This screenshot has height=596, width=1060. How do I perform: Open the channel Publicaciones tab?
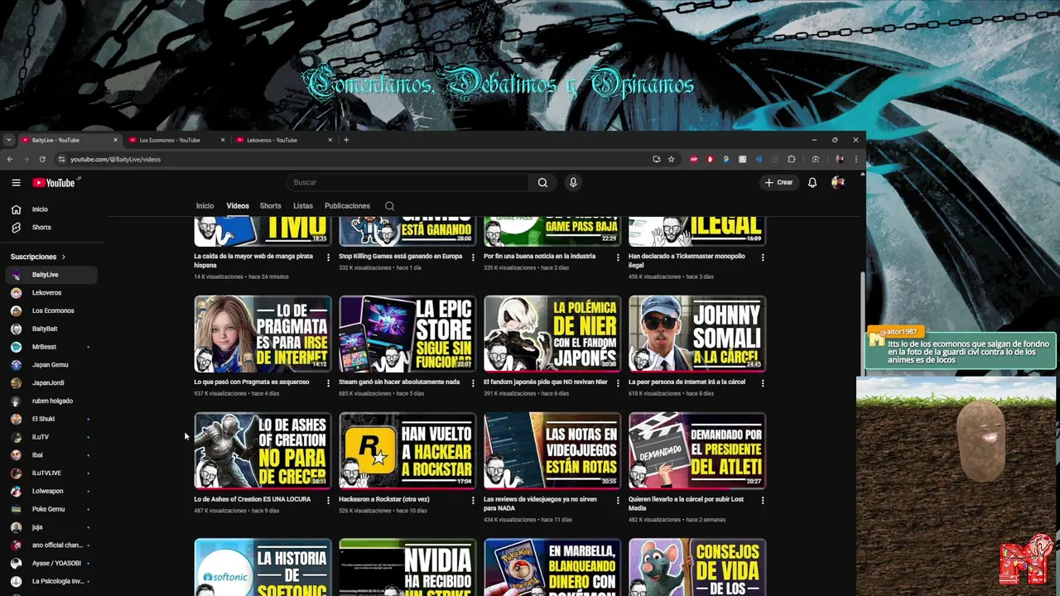(347, 206)
